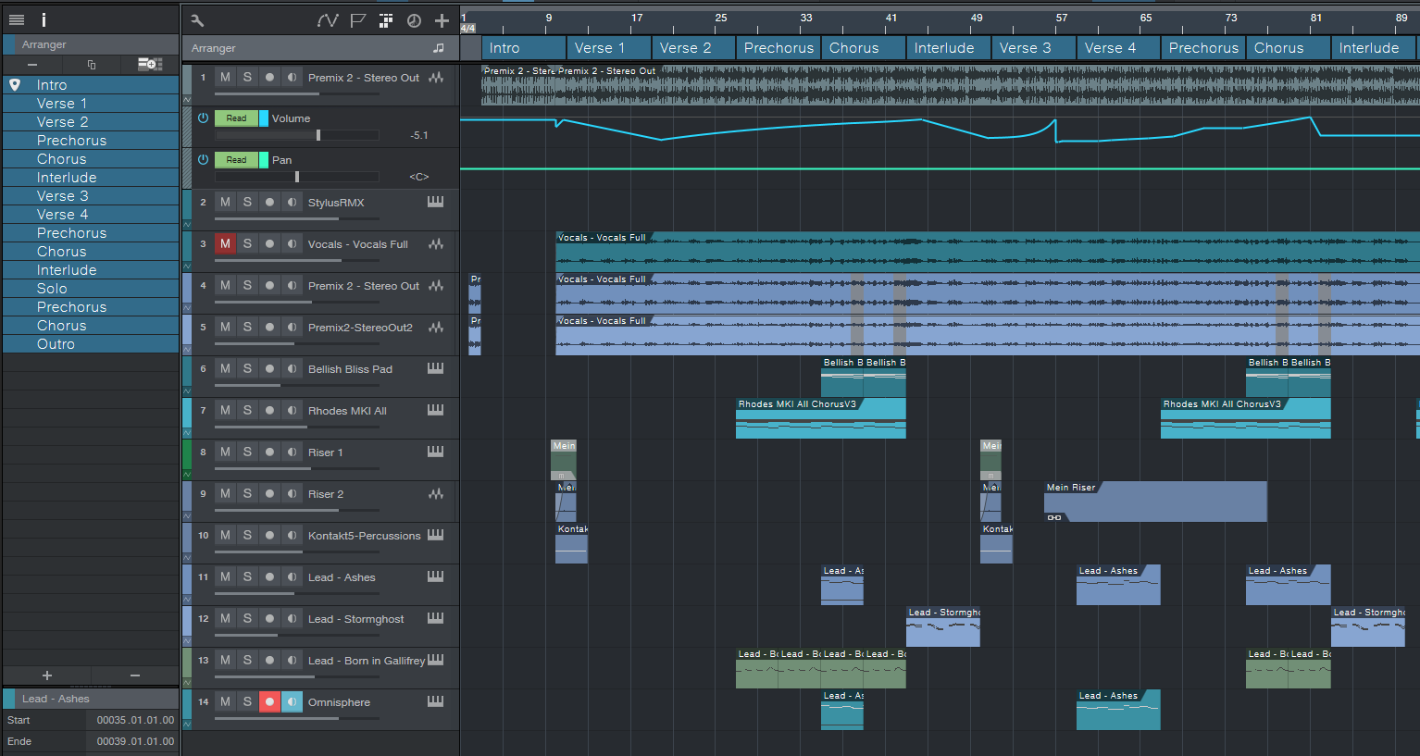The height and width of the screenshot is (756, 1420).
Task: Select the Mein Riser clip on Riser 2 track
Action: 1155,502
